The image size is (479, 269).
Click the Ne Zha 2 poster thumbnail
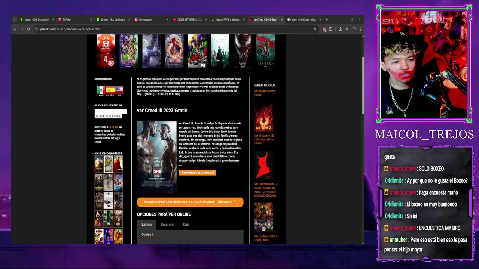pyautogui.click(x=264, y=117)
